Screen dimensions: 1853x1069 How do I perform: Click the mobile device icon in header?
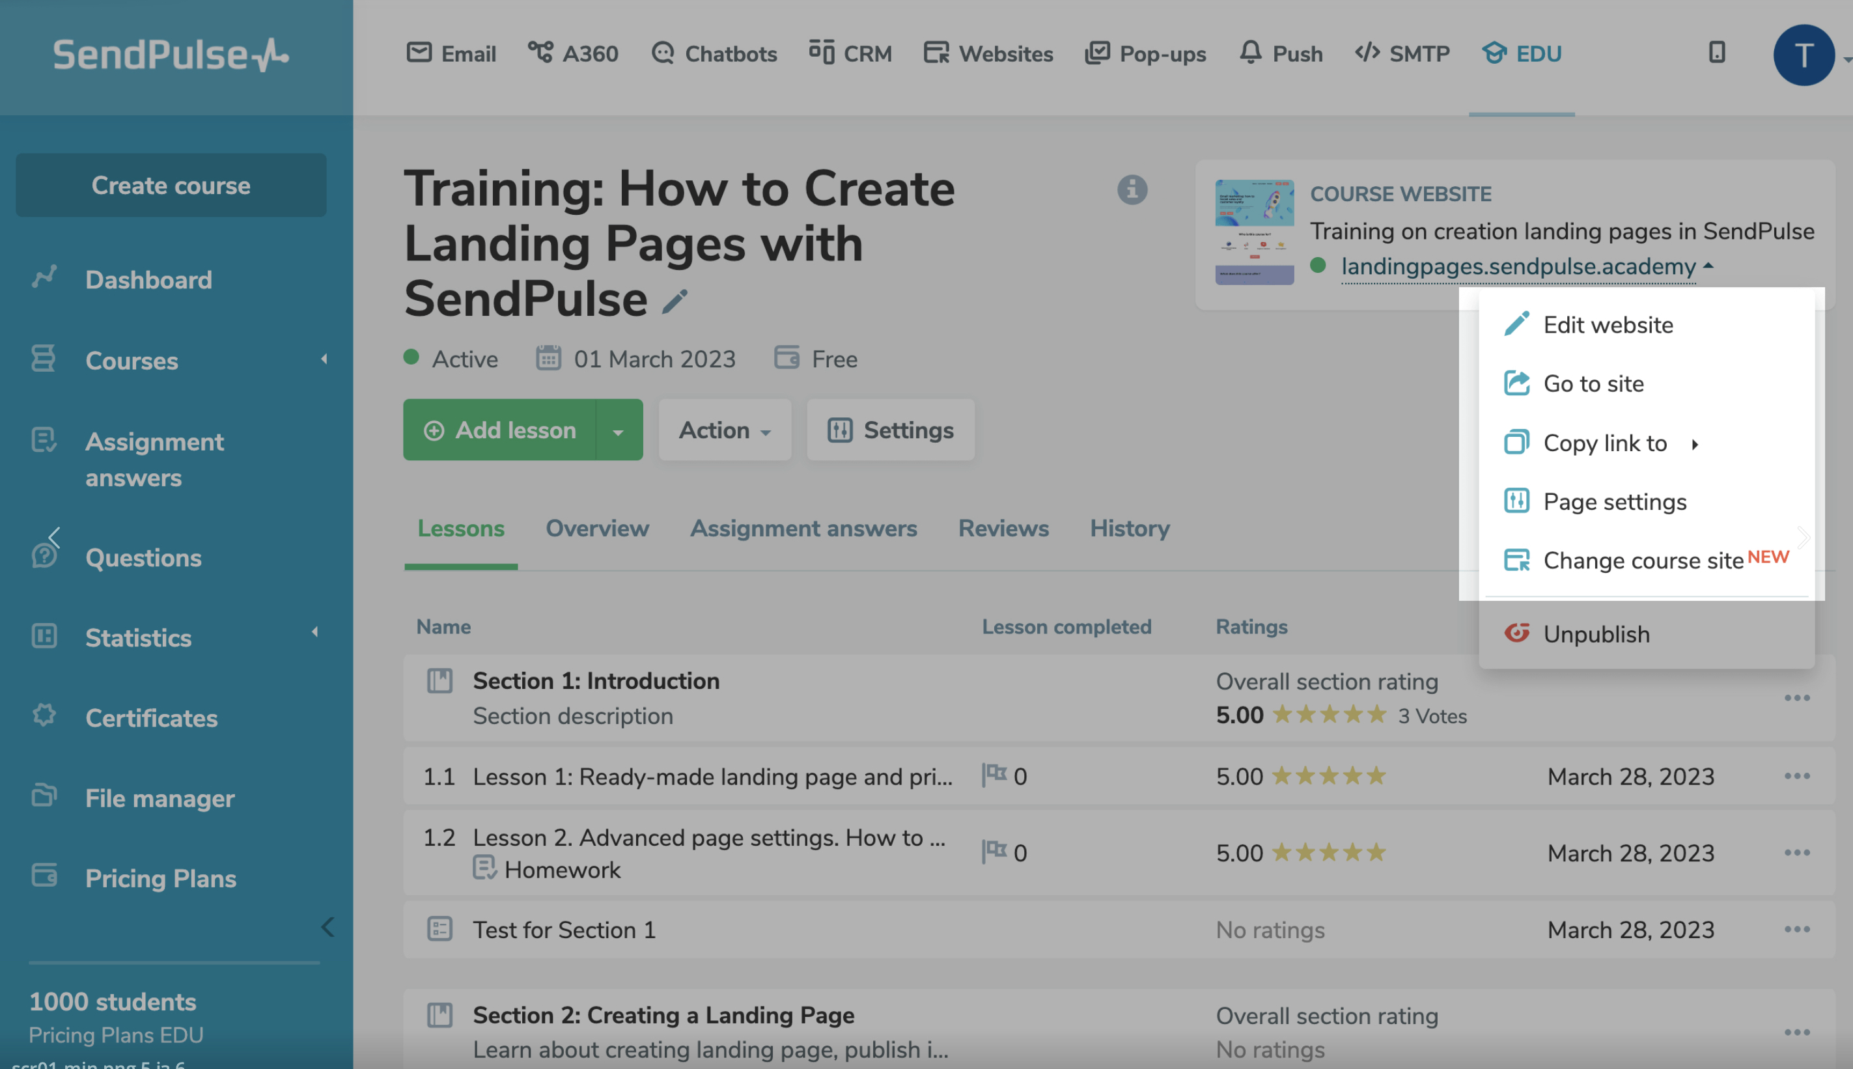point(1716,52)
